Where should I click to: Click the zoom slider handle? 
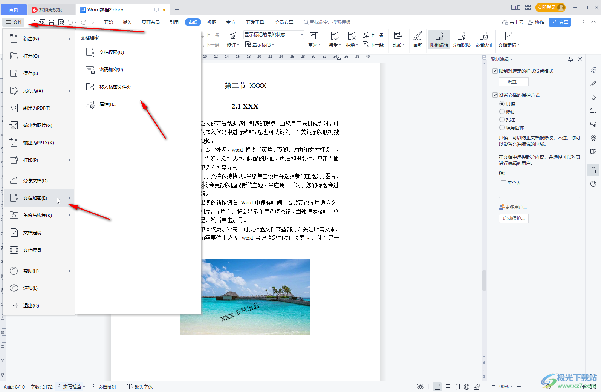tap(548, 387)
